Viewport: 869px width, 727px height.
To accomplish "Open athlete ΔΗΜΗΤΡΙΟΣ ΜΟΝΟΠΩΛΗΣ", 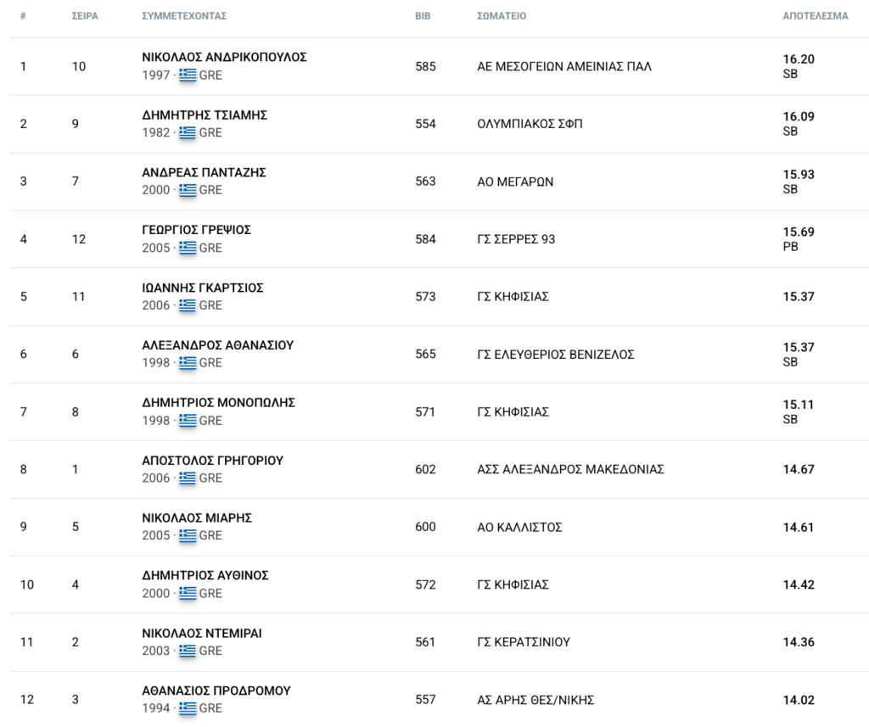I will (x=218, y=403).
